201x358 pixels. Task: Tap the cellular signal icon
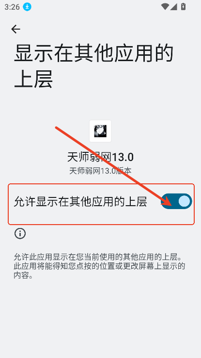click(x=173, y=7)
